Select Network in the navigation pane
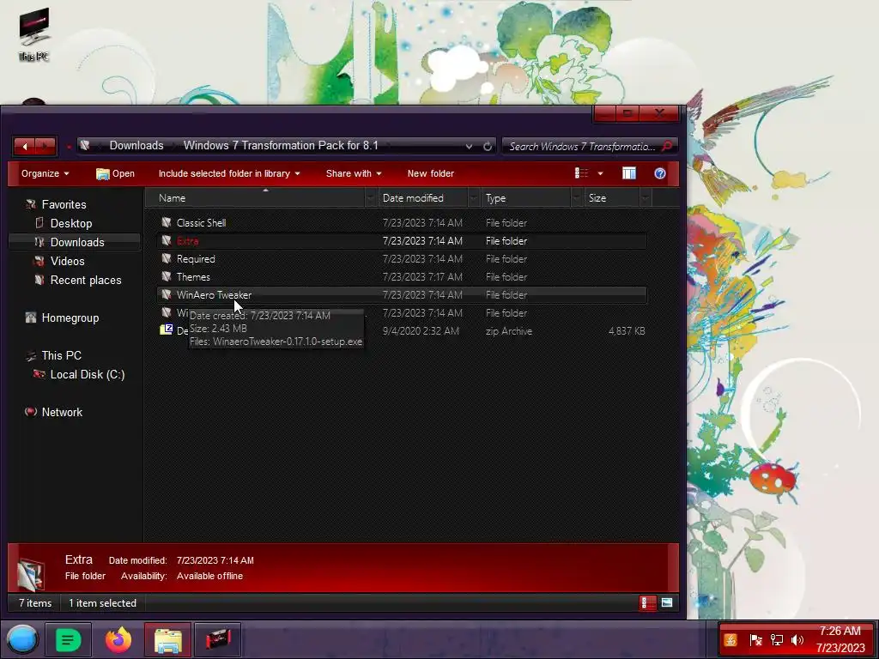Screen dimensions: 879x659 62,412
